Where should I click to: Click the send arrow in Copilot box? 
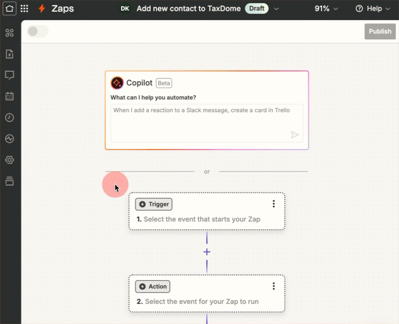(x=295, y=135)
